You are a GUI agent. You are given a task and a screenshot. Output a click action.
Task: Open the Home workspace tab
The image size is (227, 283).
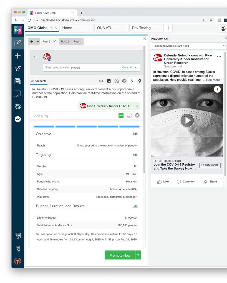click(77, 28)
